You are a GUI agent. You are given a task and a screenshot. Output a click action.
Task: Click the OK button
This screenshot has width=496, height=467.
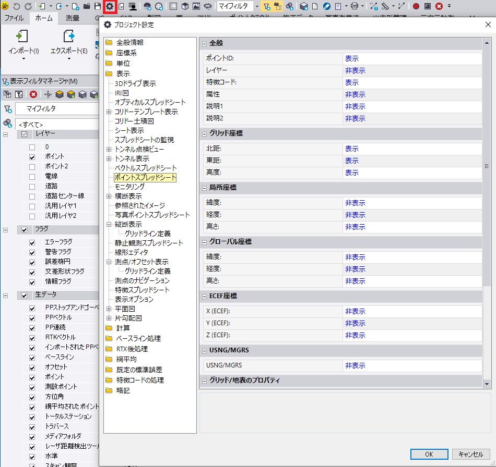click(x=429, y=454)
